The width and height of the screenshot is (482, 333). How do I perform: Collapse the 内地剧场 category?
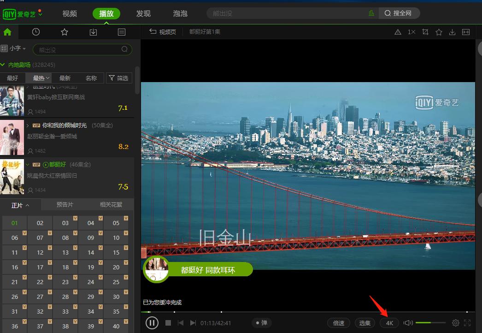pos(3,65)
